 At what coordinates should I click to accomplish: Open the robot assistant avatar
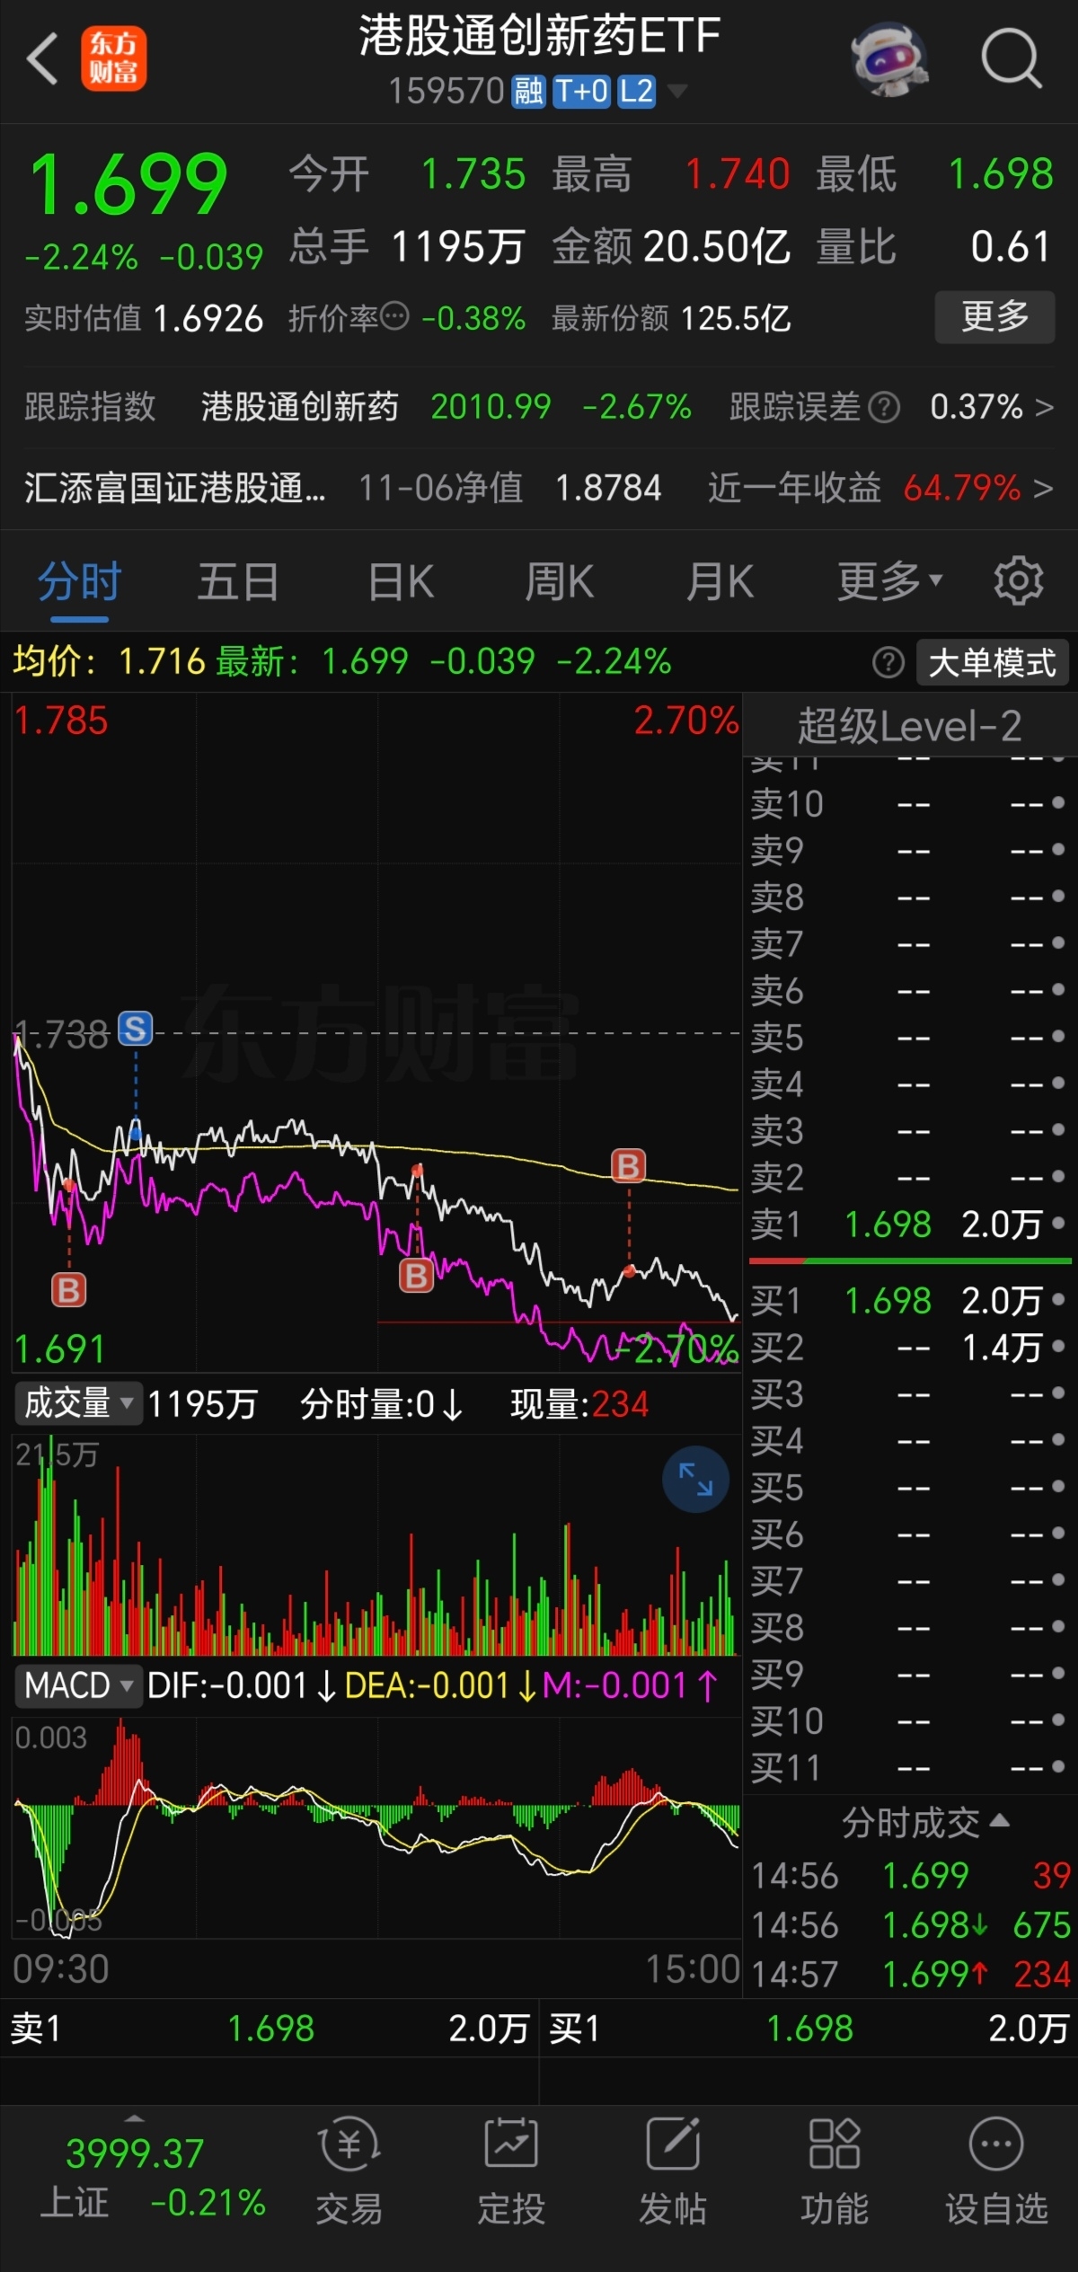click(x=889, y=59)
